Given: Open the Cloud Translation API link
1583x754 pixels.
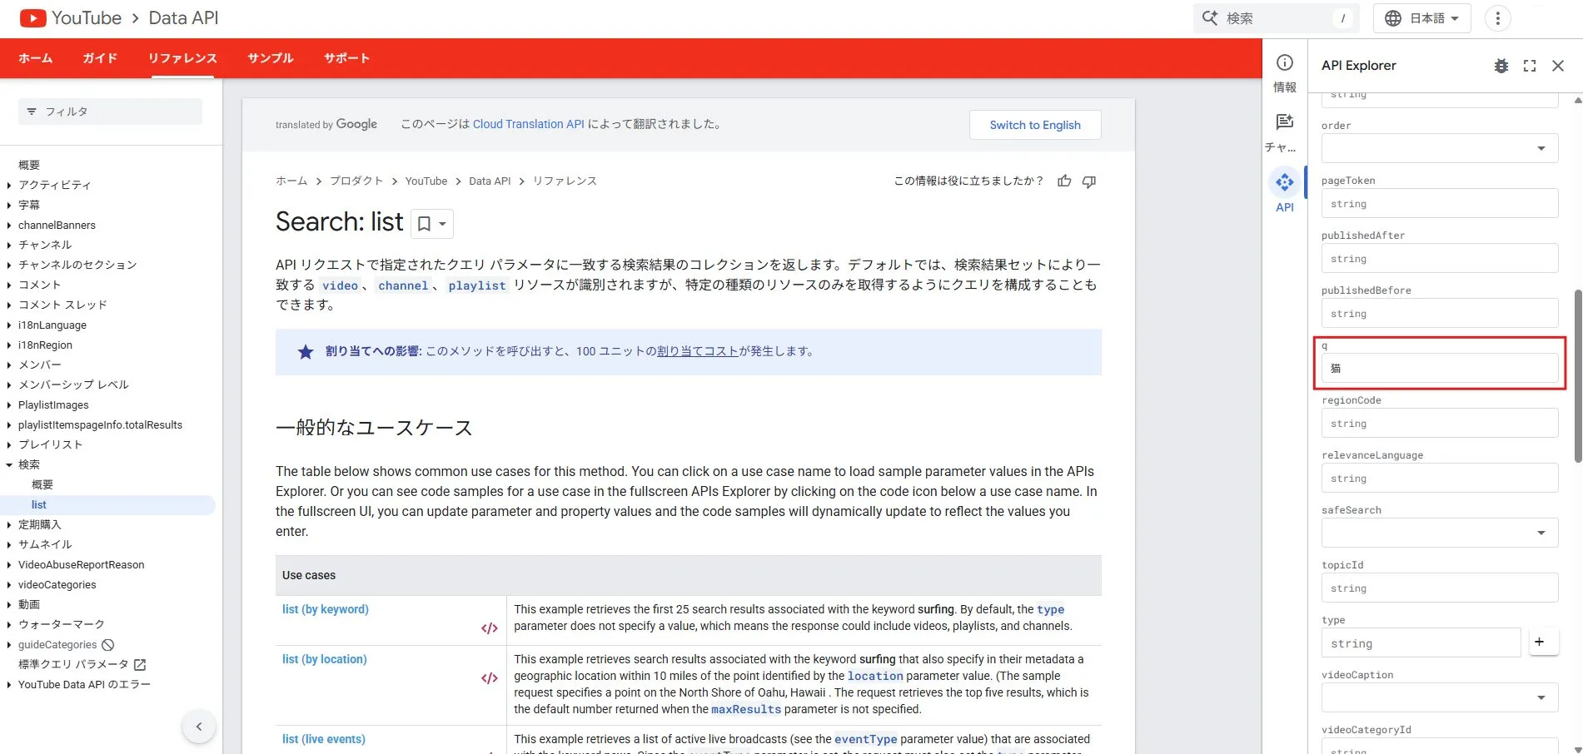Looking at the screenshot, I should click(x=529, y=124).
